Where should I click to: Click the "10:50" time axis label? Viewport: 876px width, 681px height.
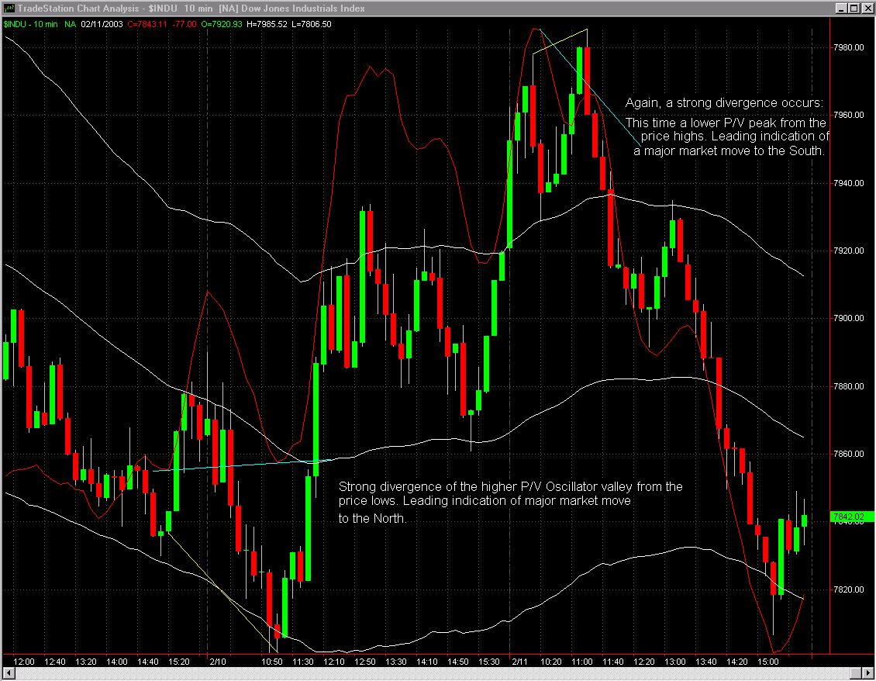point(272,662)
